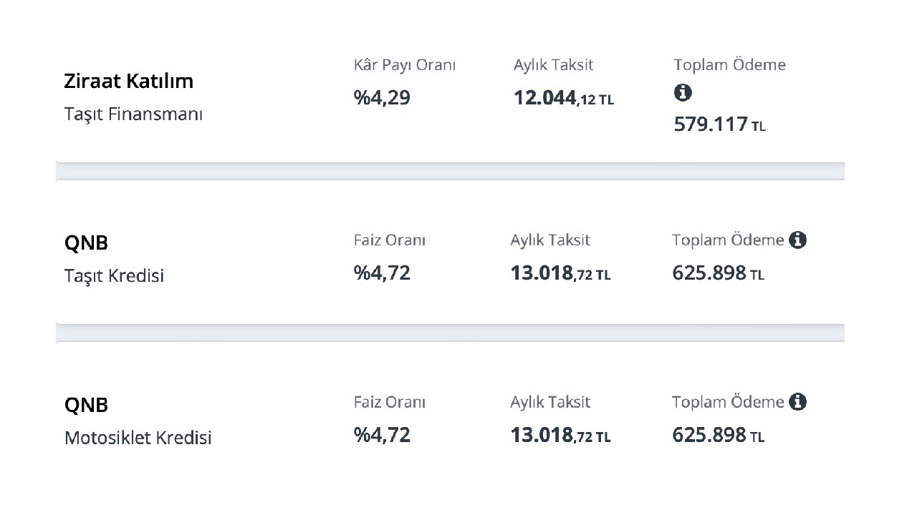Click the 579.117 TL total payment

[x=719, y=124]
